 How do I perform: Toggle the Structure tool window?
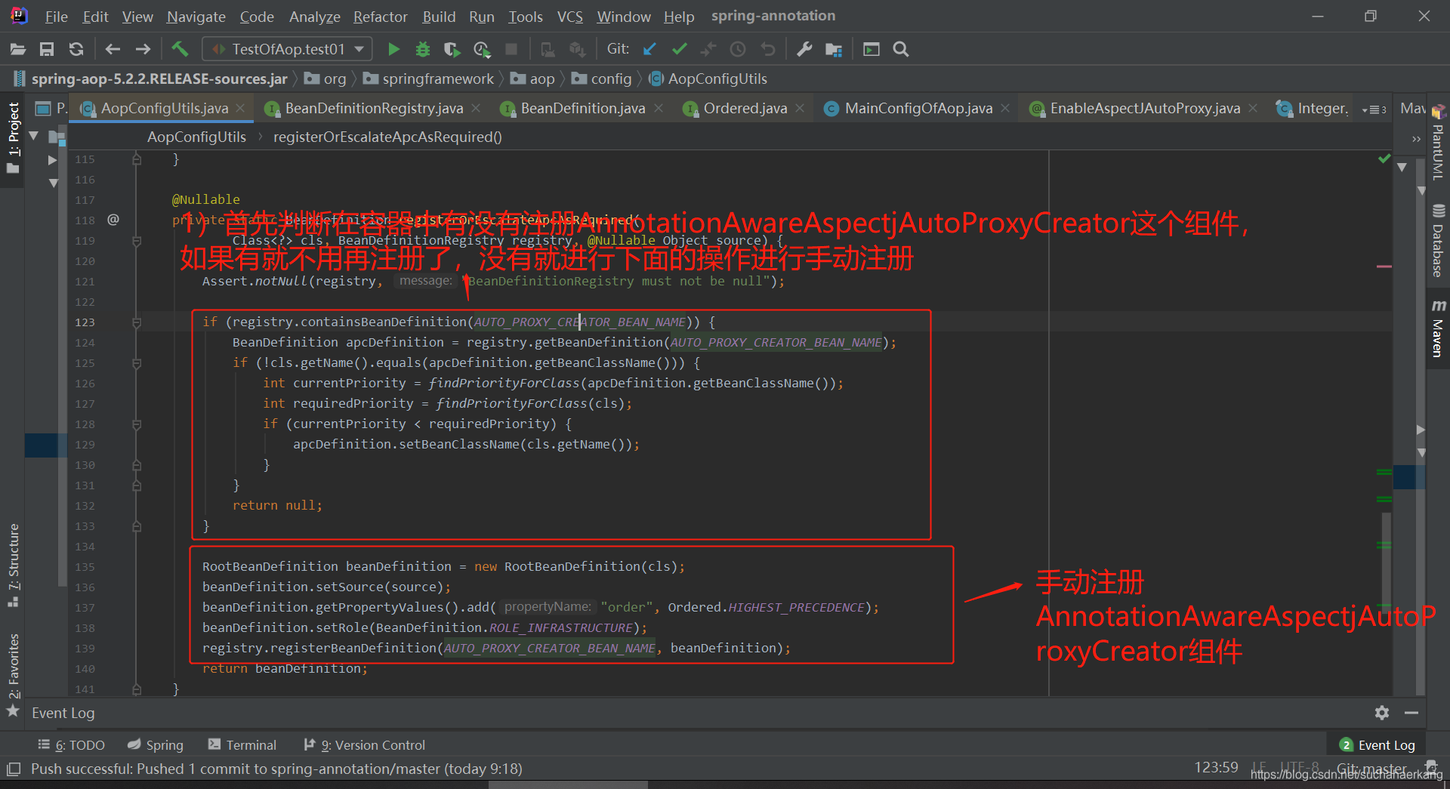[x=13, y=565]
